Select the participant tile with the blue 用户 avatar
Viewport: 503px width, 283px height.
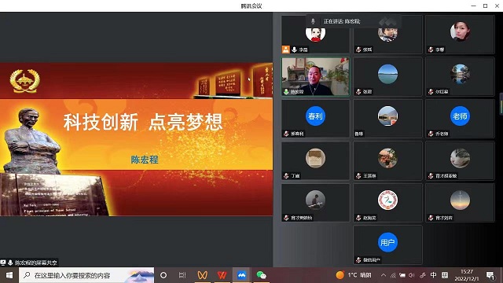click(387, 244)
